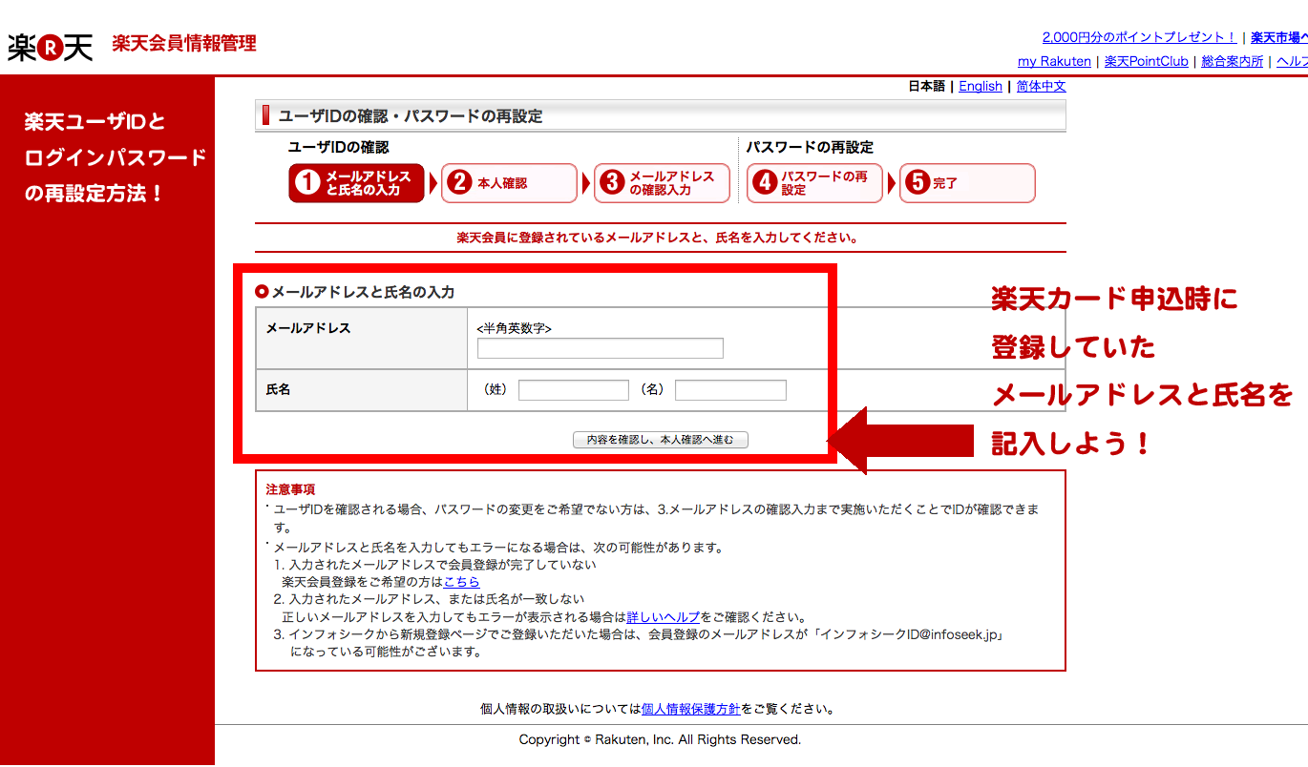The width and height of the screenshot is (1308, 767).
Task: Open 総合案内所 link
Action: point(1233,61)
